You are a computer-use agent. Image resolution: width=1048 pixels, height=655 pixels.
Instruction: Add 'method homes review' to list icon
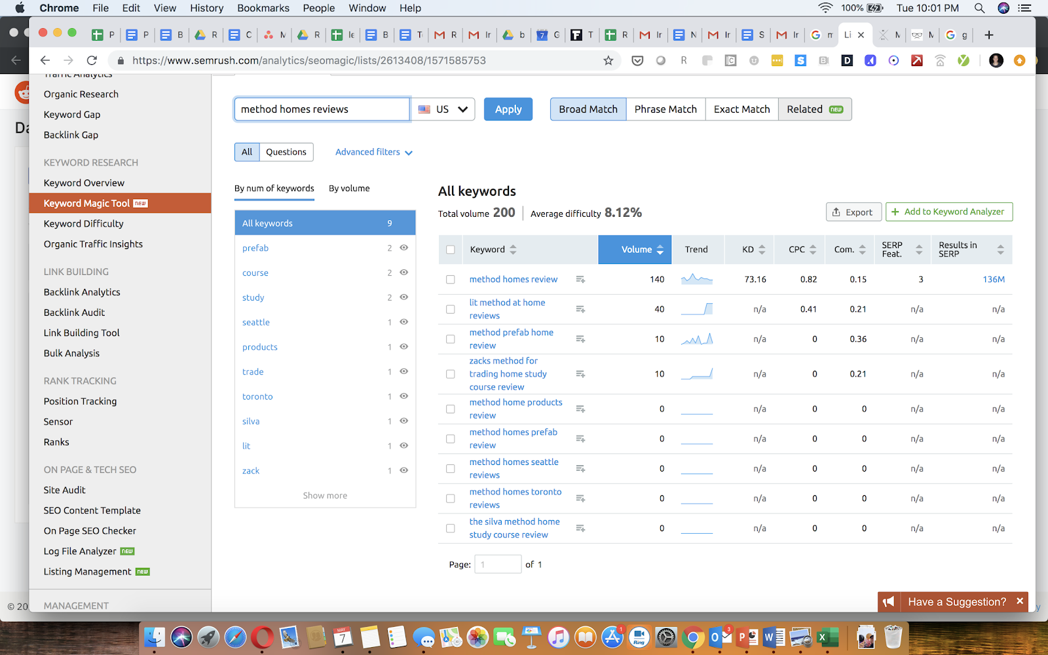tap(580, 279)
